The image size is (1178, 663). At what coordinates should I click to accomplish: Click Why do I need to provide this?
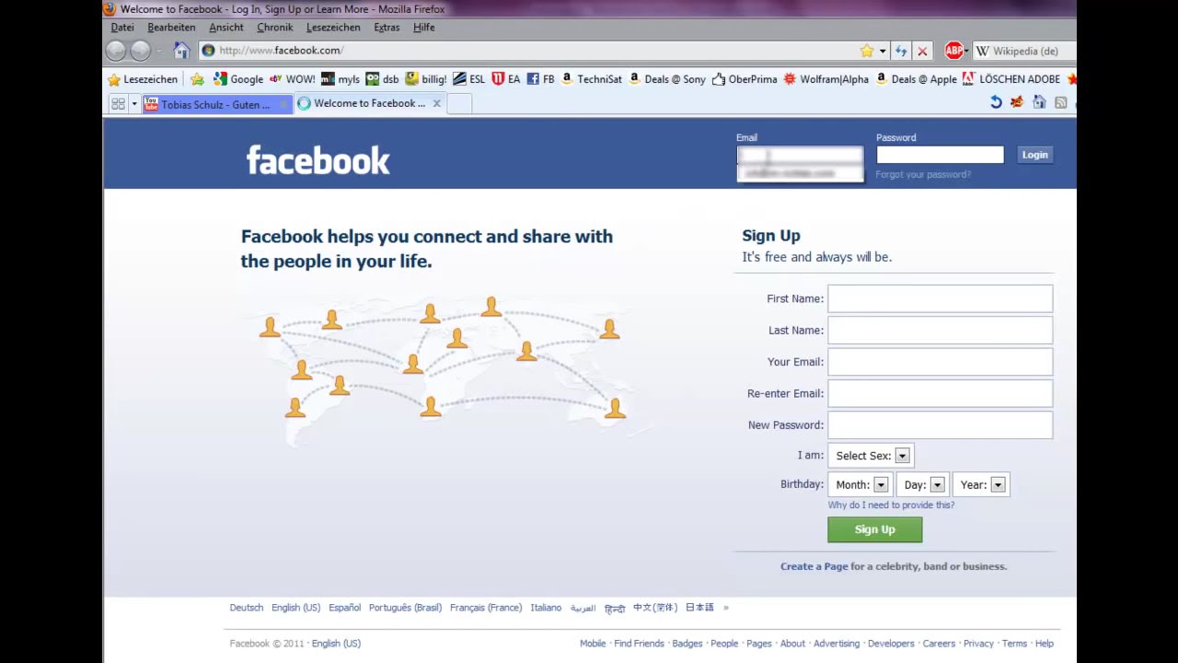coord(891,505)
